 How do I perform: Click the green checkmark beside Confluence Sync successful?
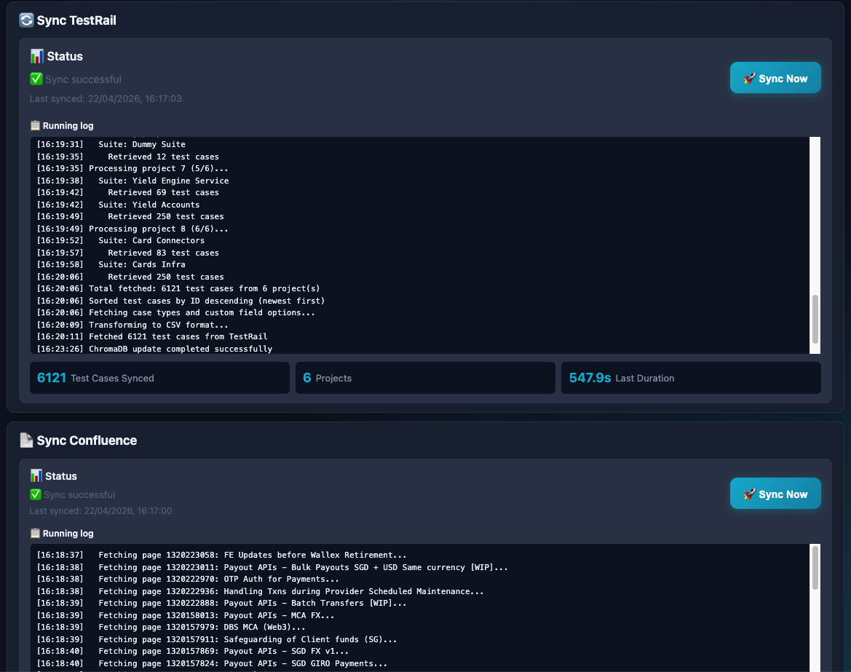point(35,494)
